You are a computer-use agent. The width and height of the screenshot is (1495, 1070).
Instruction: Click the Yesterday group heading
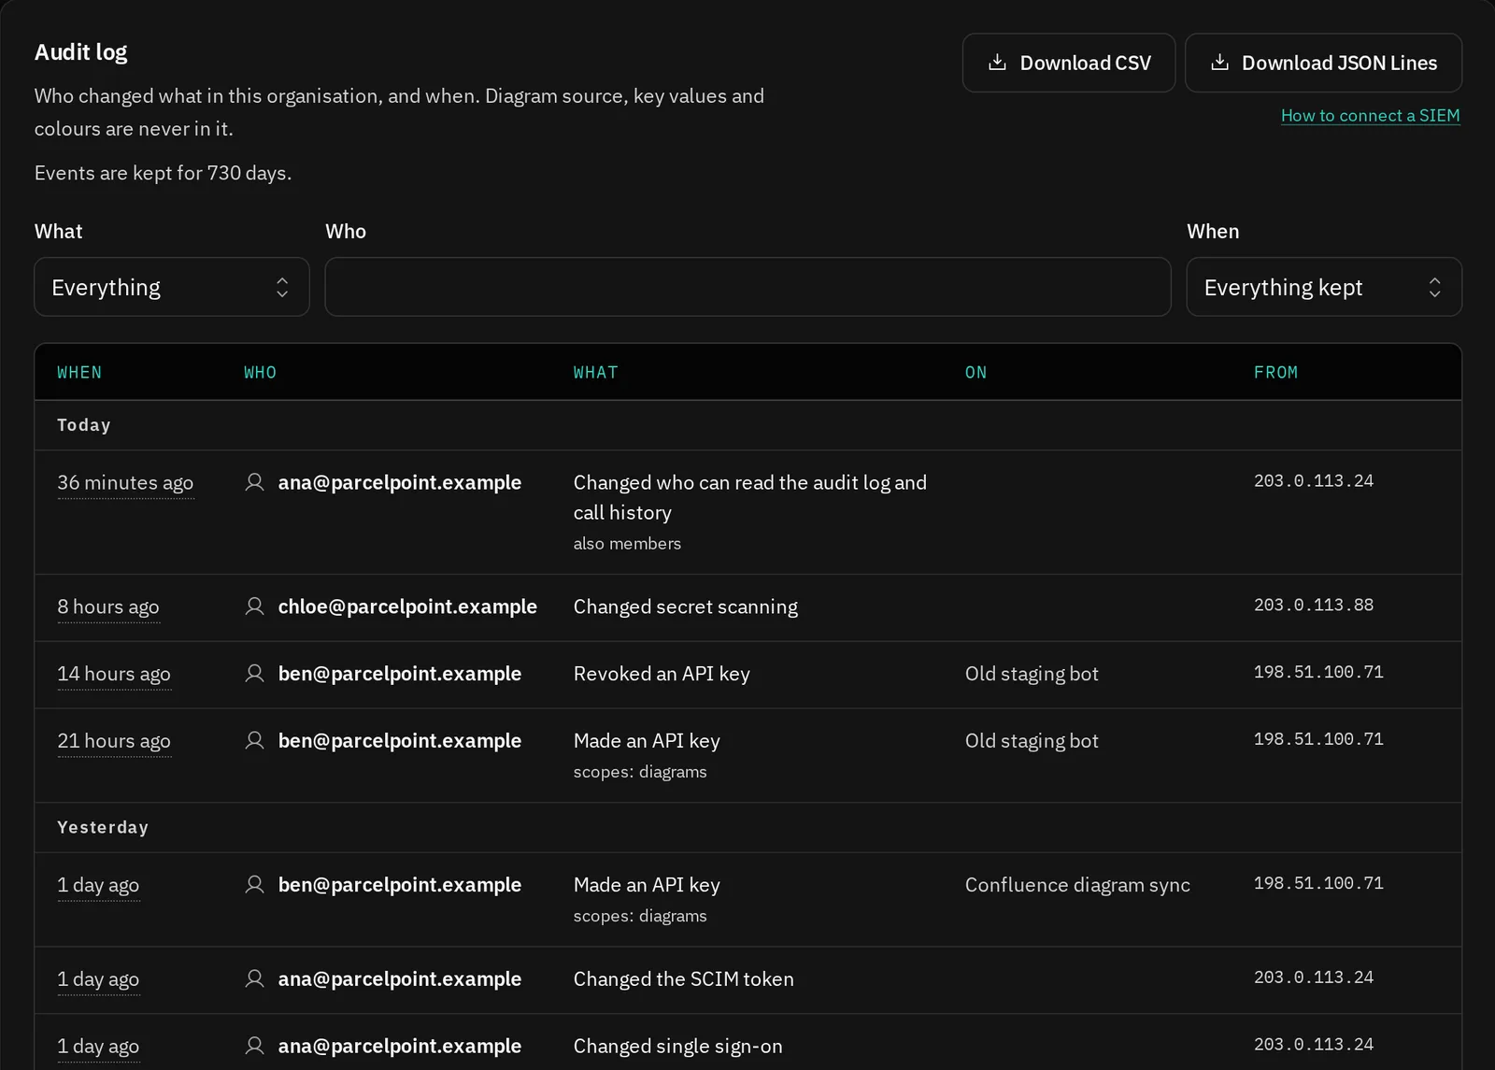(x=103, y=827)
